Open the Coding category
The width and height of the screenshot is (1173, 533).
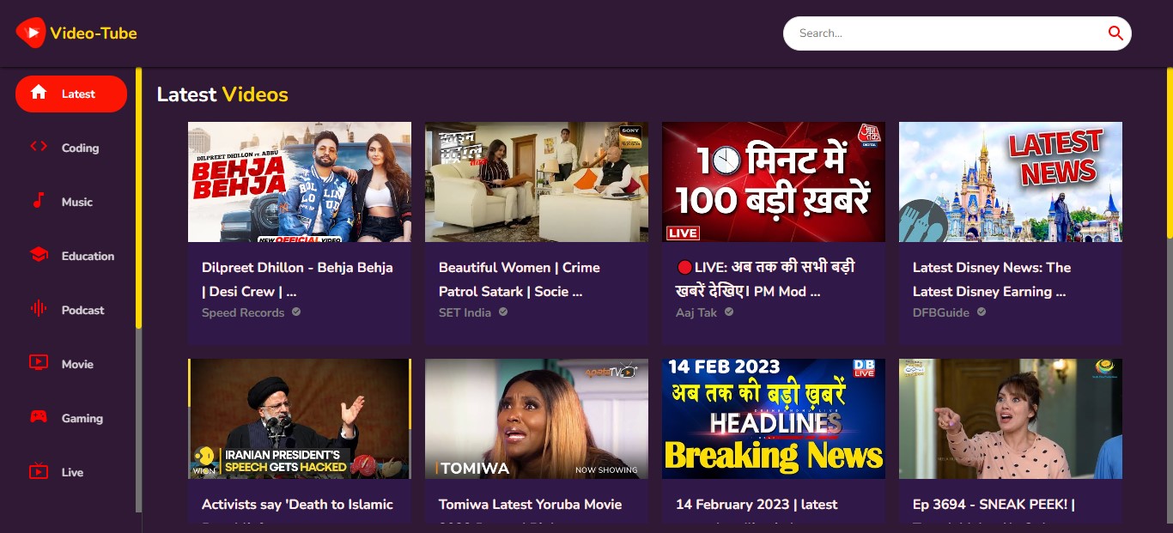click(71, 148)
